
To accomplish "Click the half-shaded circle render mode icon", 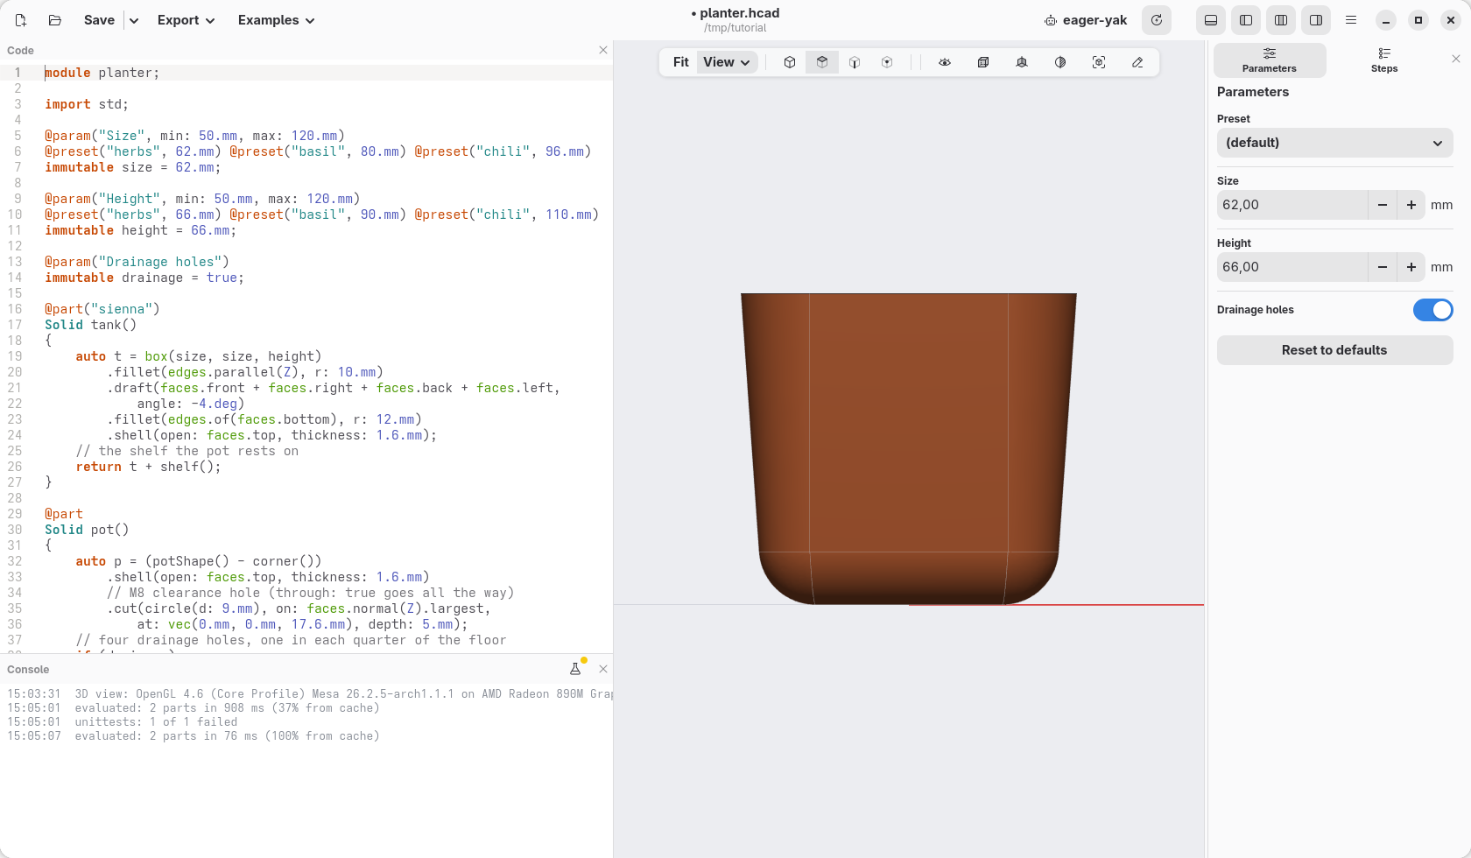I will point(1060,62).
